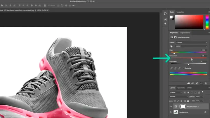Click the vertical rainbow hue strip
The height and width of the screenshot is (118, 210).
pos(207,22)
